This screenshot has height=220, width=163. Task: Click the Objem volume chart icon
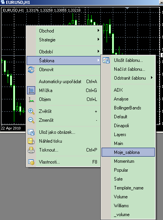point(31,99)
